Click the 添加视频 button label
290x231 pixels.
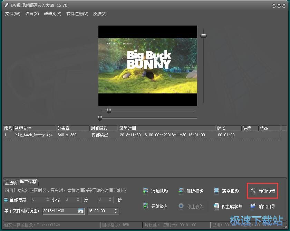coord(159,191)
